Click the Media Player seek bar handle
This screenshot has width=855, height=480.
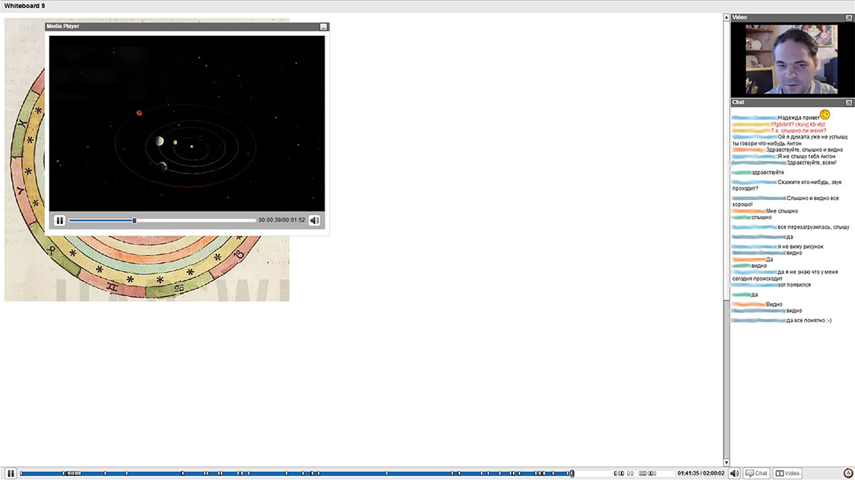[x=135, y=221]
